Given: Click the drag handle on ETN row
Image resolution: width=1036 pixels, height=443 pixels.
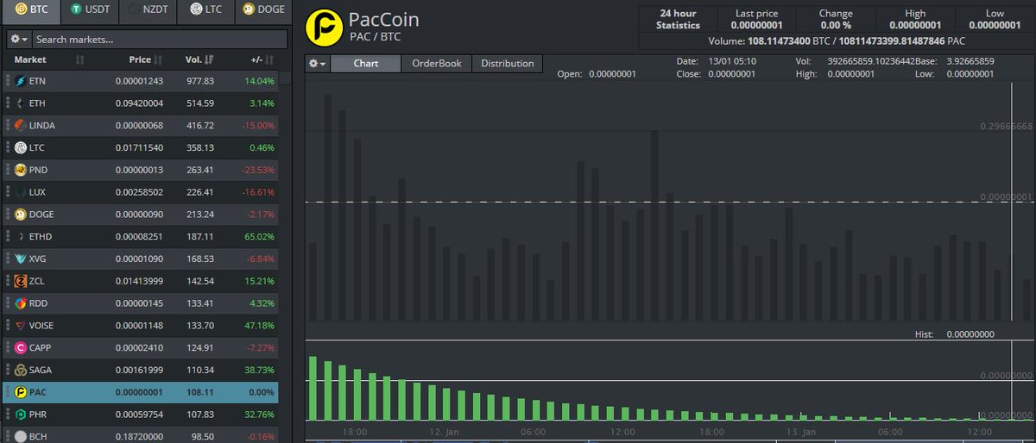Looking at the screenshot, I should (8, 81).
